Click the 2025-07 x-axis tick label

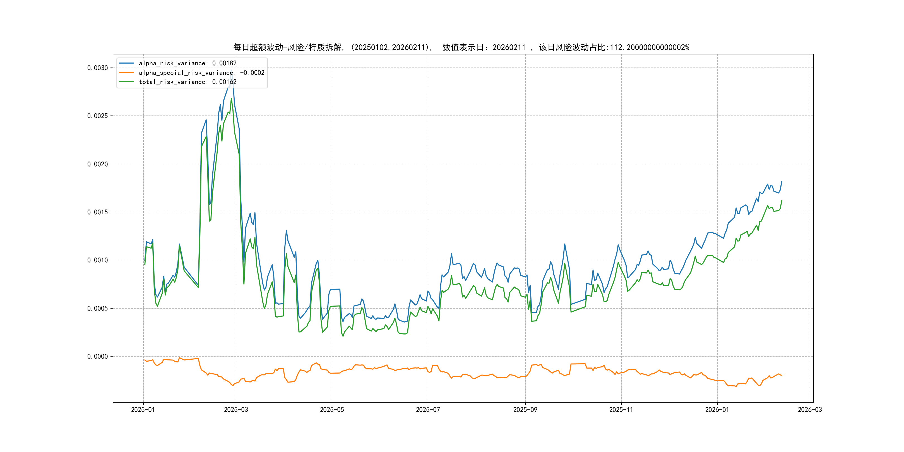click(428, 410)
